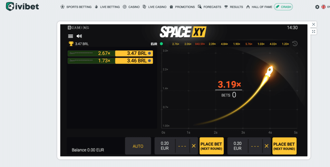Screen dimensions: 330x167
Task: Open site settings gear icon
Action: (317, 7)
